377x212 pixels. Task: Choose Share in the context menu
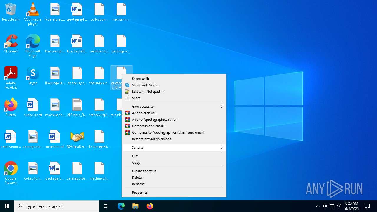[174, 98]
